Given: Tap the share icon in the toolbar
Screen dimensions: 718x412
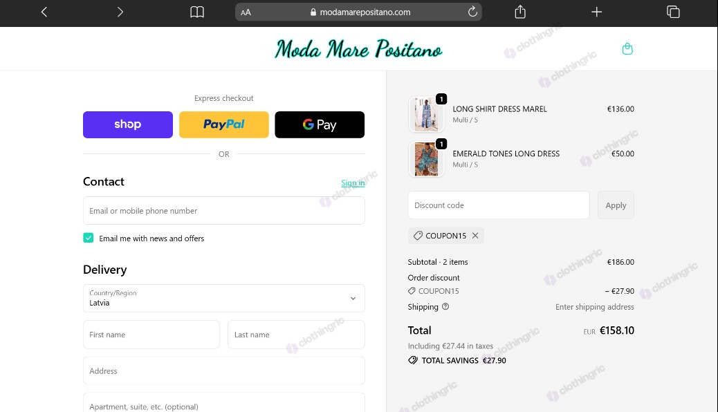Looking at the screenshot, I should (520, 12).
